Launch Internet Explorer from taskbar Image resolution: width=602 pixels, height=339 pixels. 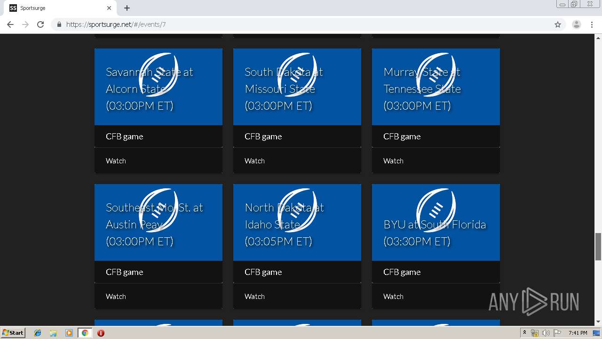pyautogui.click(x=38, y=333)
